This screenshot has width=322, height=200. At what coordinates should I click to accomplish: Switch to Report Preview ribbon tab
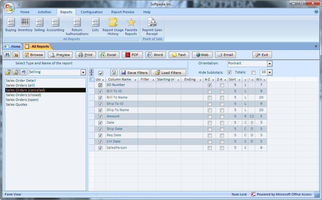pyautogui.click(x=123, y=12)
